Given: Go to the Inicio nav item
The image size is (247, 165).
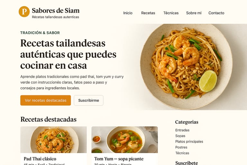Looking at the screenshot, I should click(x=128, y=13).
